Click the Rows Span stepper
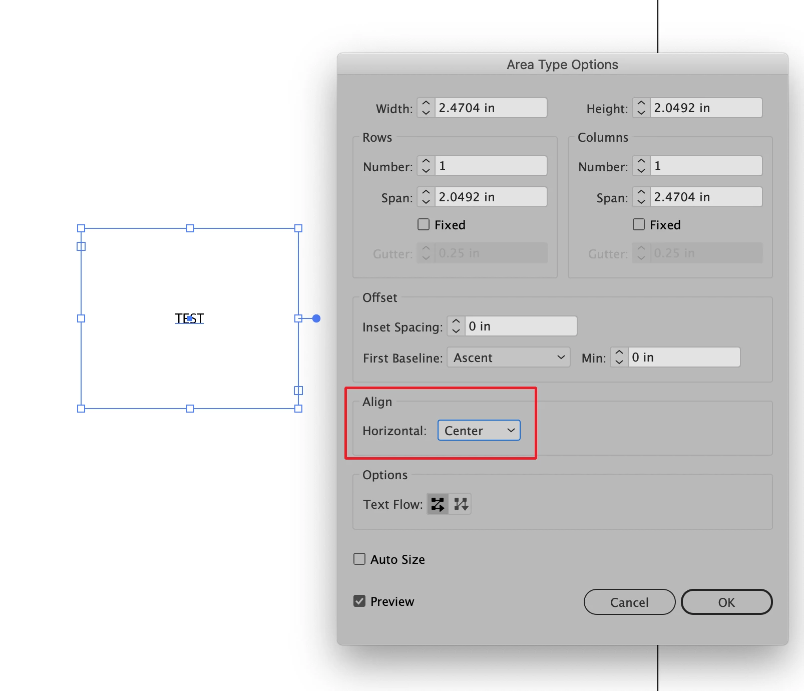Screen dimensions: 804x691 (x=426, y=197)
